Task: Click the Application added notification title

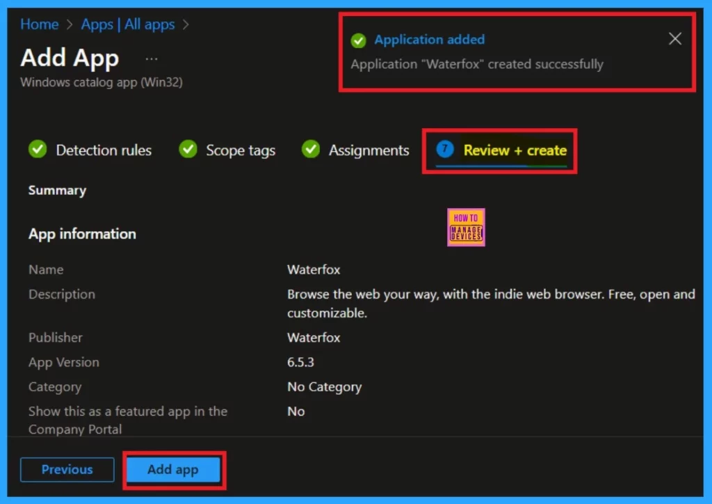Action: 429,40
